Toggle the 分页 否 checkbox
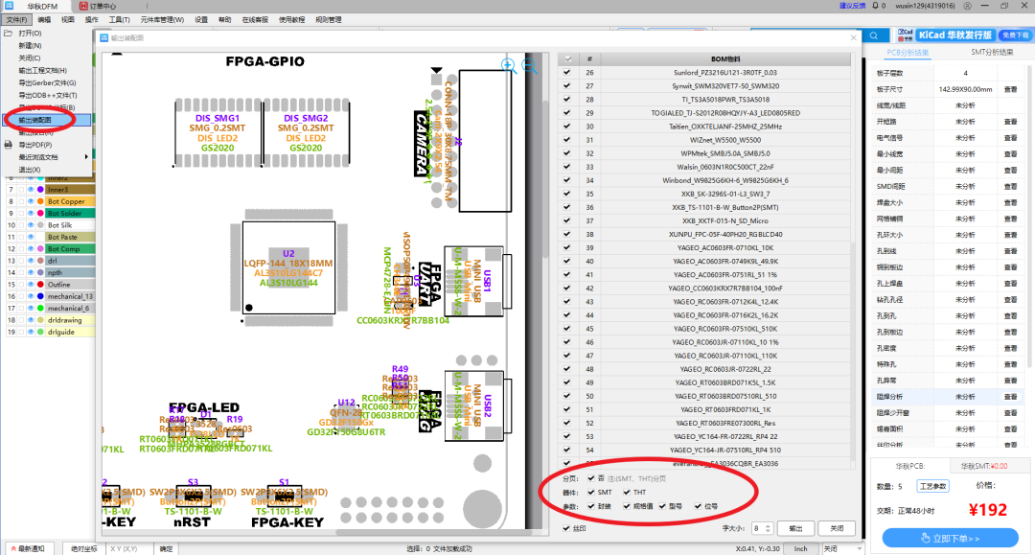 pos(590,478)
